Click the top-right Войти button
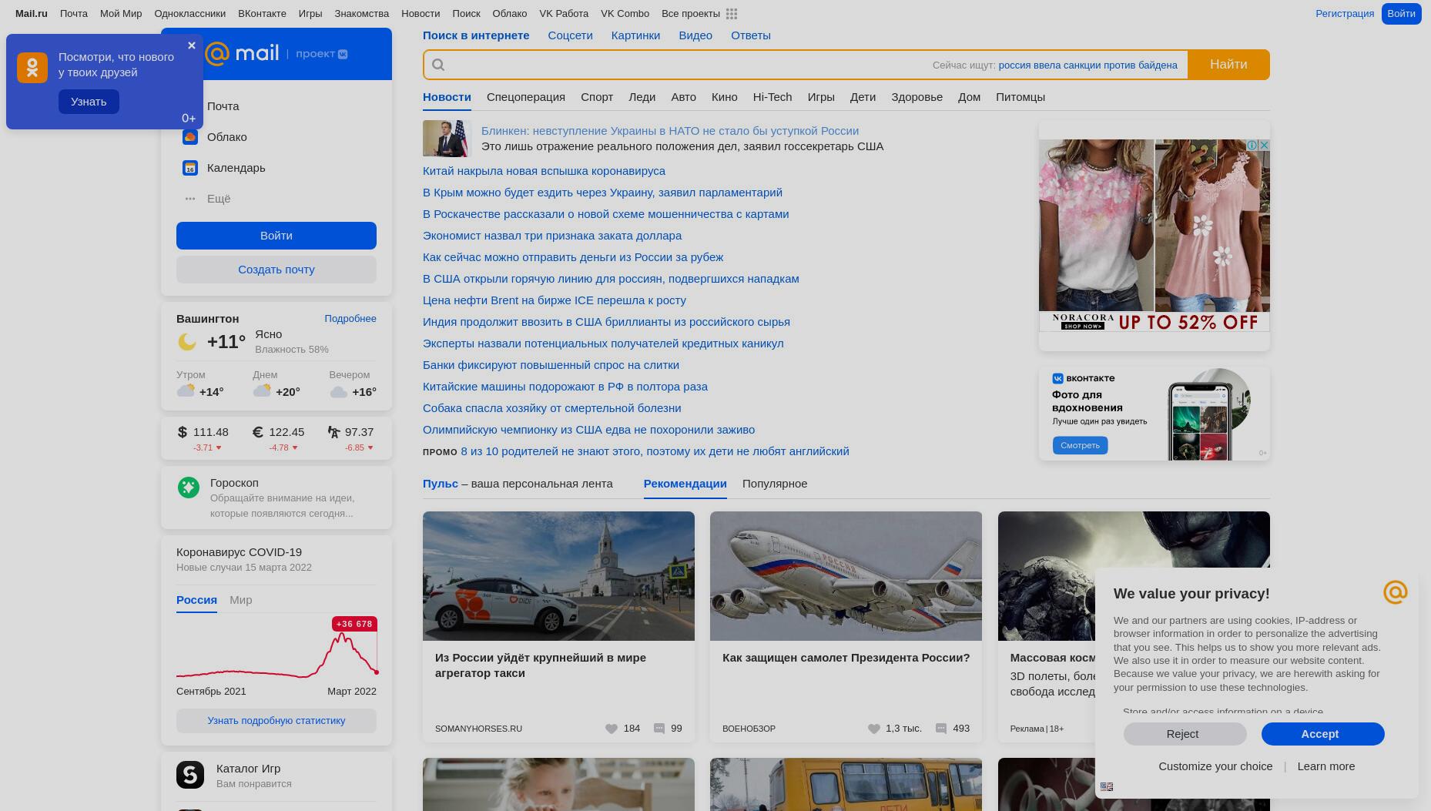 pos(1401,14)
